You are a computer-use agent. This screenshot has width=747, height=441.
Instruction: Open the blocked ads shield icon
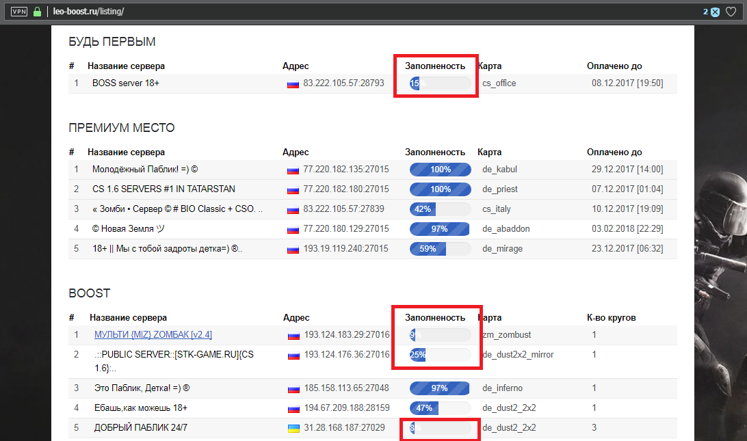pyautogui.click(x=715, y=12)
